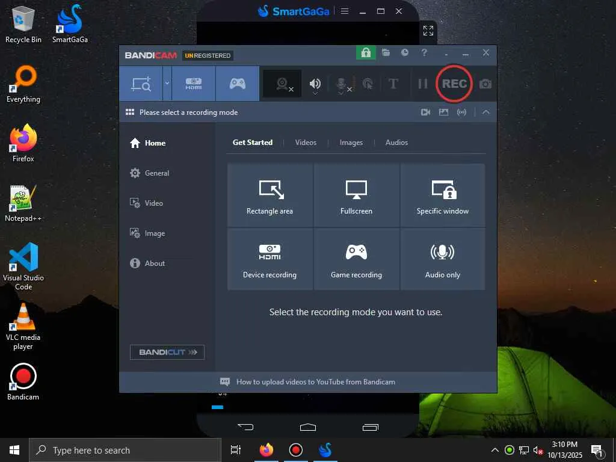
Task: Select HDMI device recording mode in toolbar
Action: point(194,84)
